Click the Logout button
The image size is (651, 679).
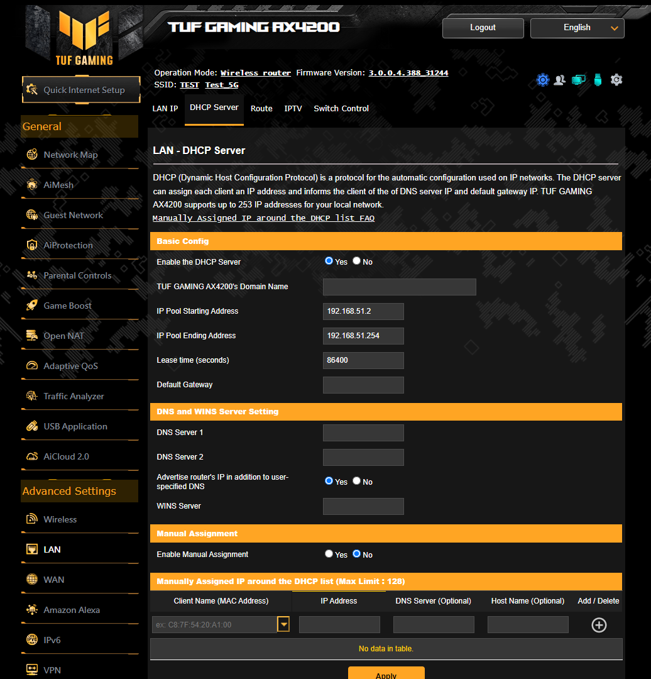click(483, 28)
